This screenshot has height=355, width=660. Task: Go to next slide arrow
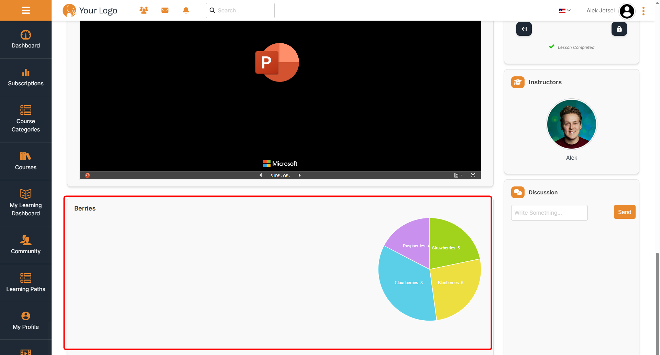(300, 175)
